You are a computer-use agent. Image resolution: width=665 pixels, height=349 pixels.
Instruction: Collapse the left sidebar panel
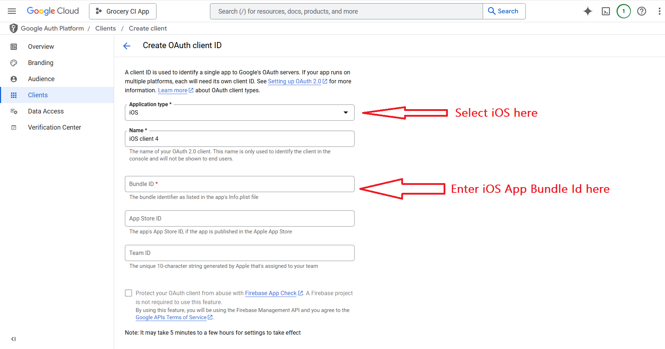13,339
